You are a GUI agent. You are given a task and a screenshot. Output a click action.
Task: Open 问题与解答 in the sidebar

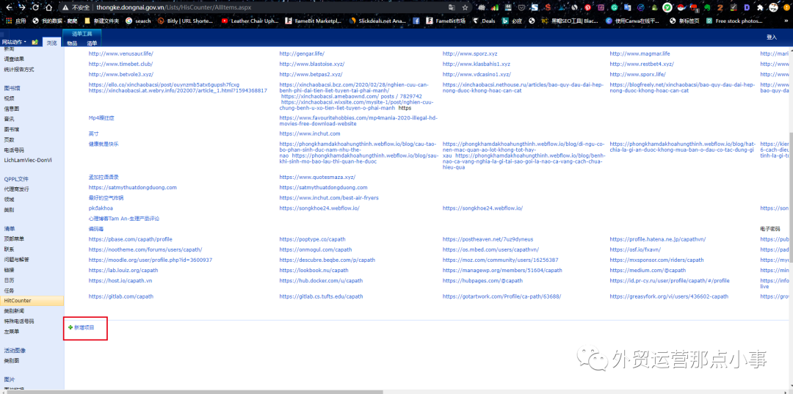coord(17,260)
